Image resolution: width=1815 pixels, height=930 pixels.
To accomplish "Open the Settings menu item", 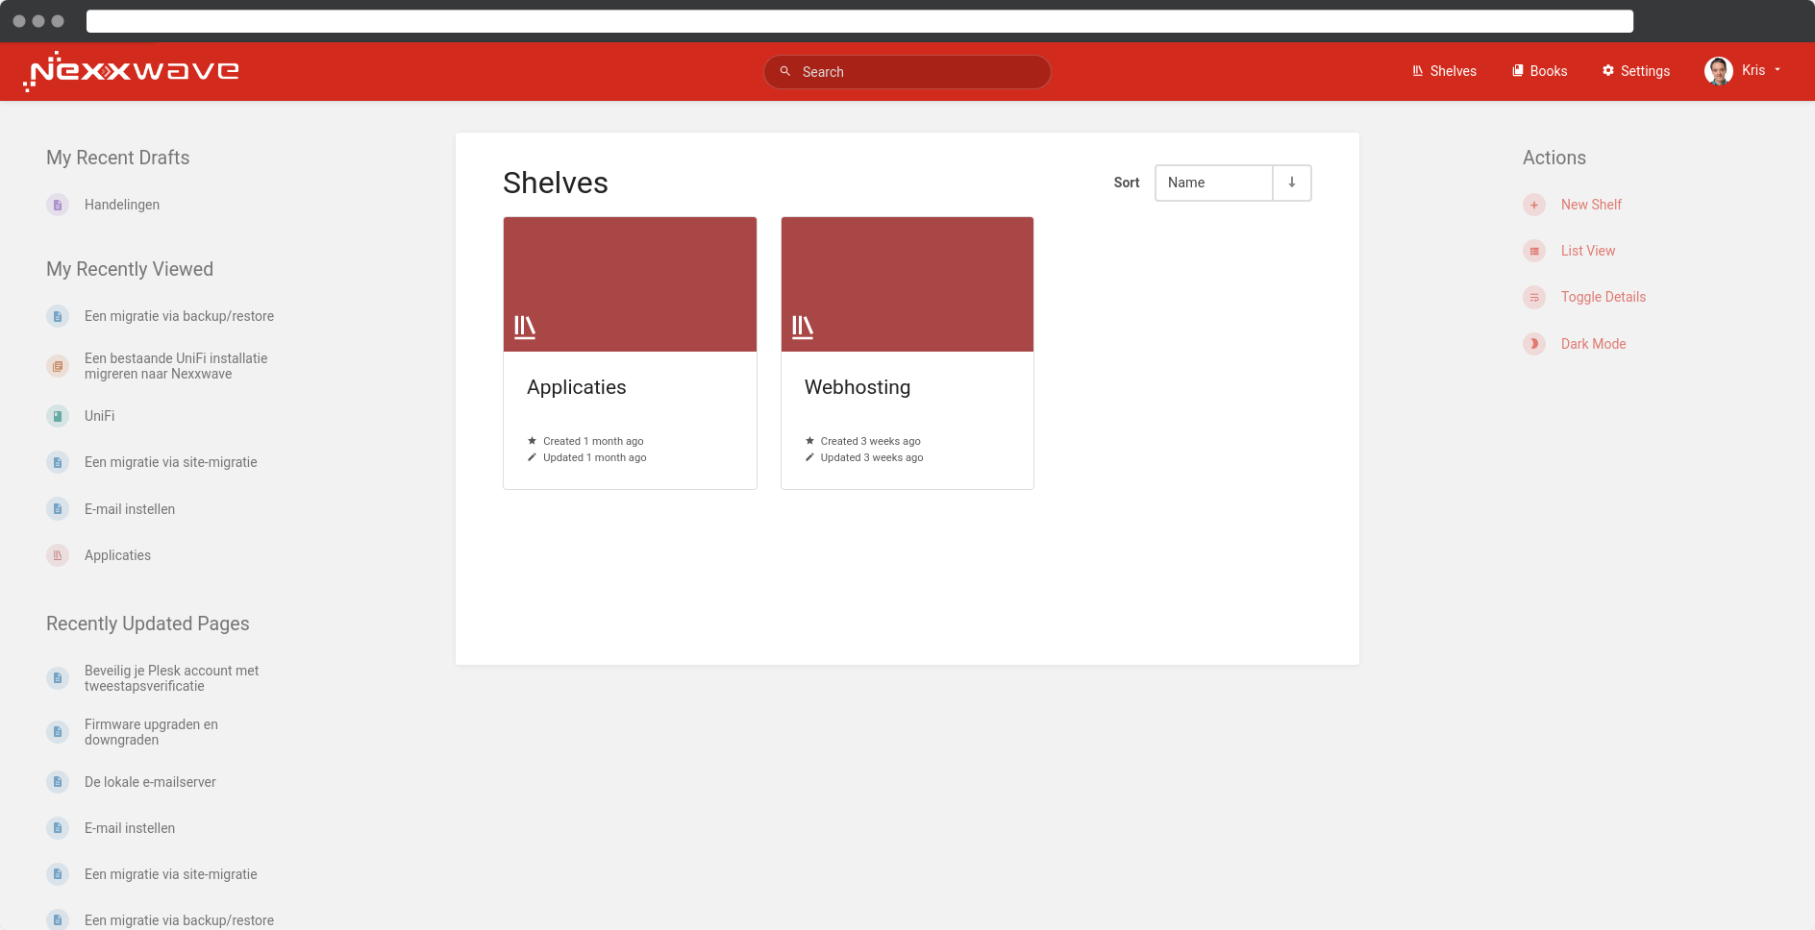I will [1635, 71].
